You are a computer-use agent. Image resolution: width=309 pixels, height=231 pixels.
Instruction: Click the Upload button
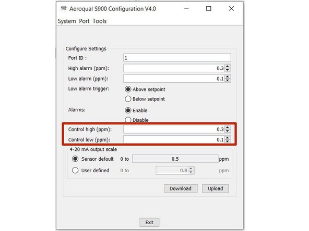pos(216,188)
